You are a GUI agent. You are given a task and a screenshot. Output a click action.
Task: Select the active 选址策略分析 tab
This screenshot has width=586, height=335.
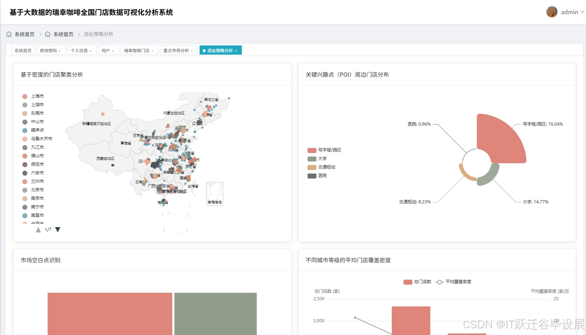[x=220, y=50]
